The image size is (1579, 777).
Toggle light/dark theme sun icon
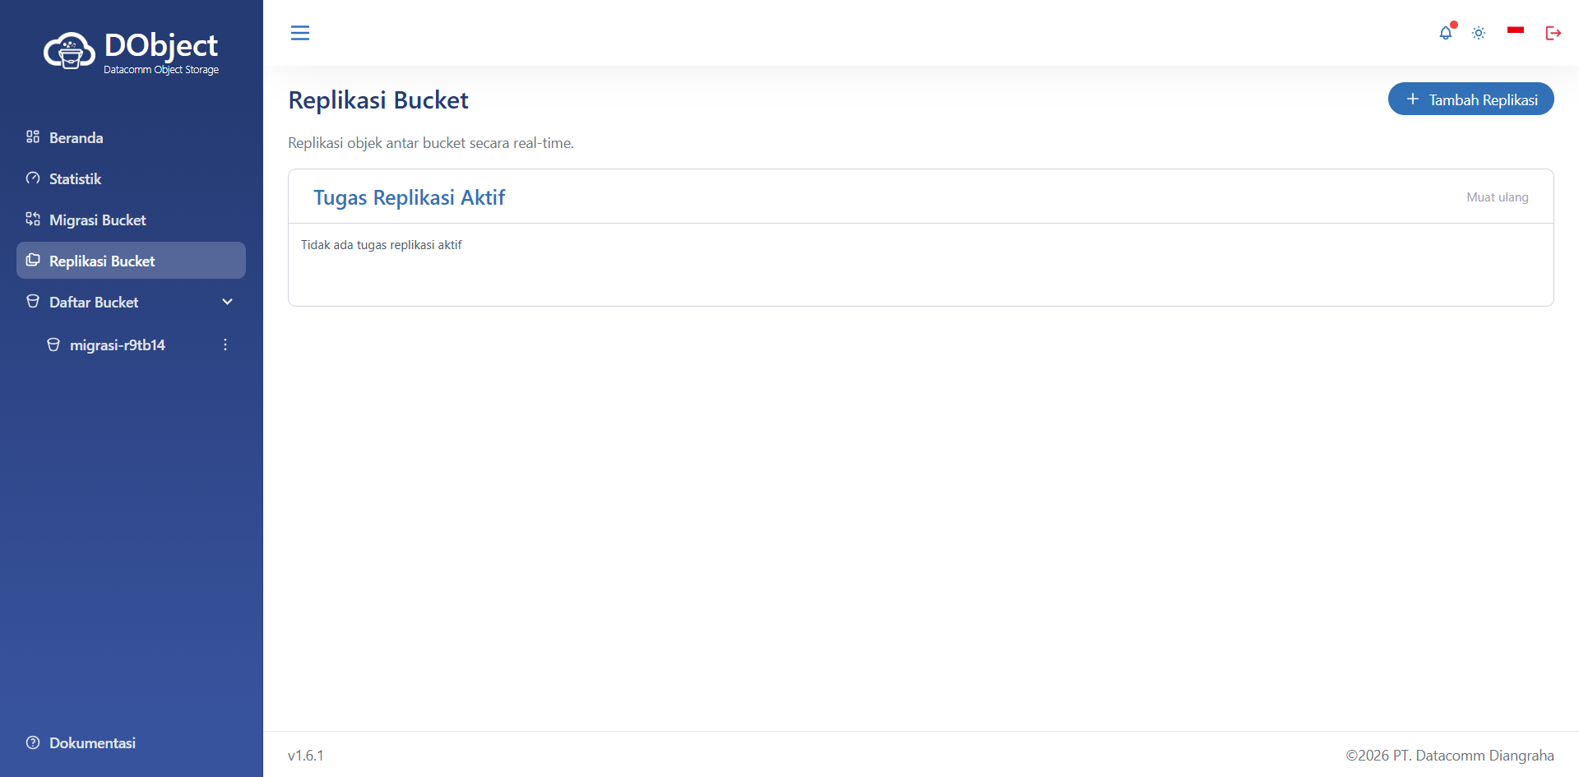pos(1479,33)
